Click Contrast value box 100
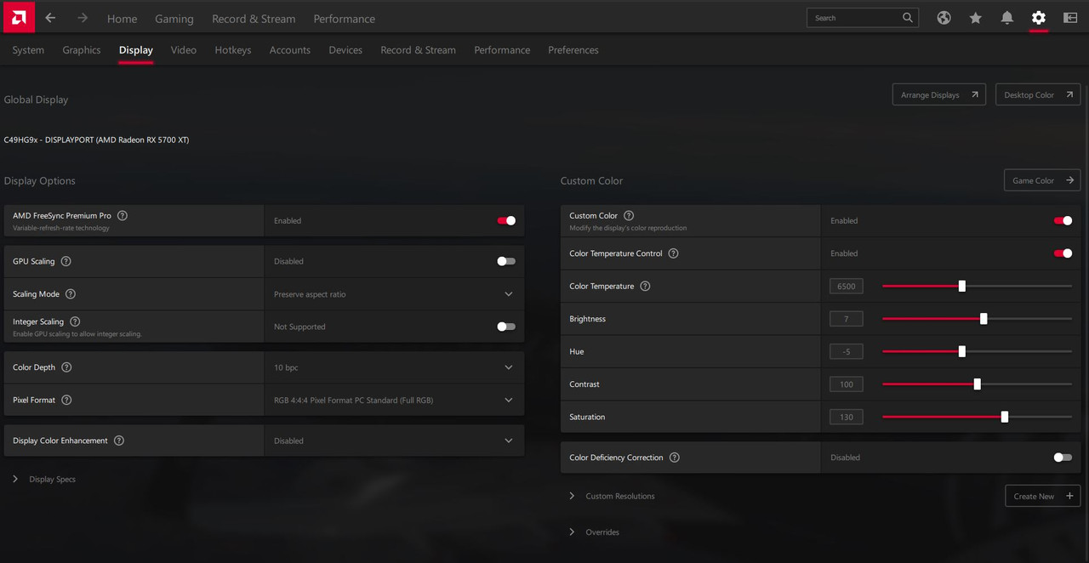Screen dimensions: 1089x563 coord(846,384)
